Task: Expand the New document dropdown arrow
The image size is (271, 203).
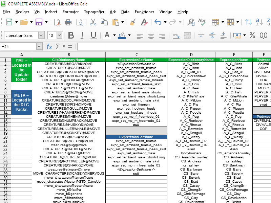Action: point(16,22)
